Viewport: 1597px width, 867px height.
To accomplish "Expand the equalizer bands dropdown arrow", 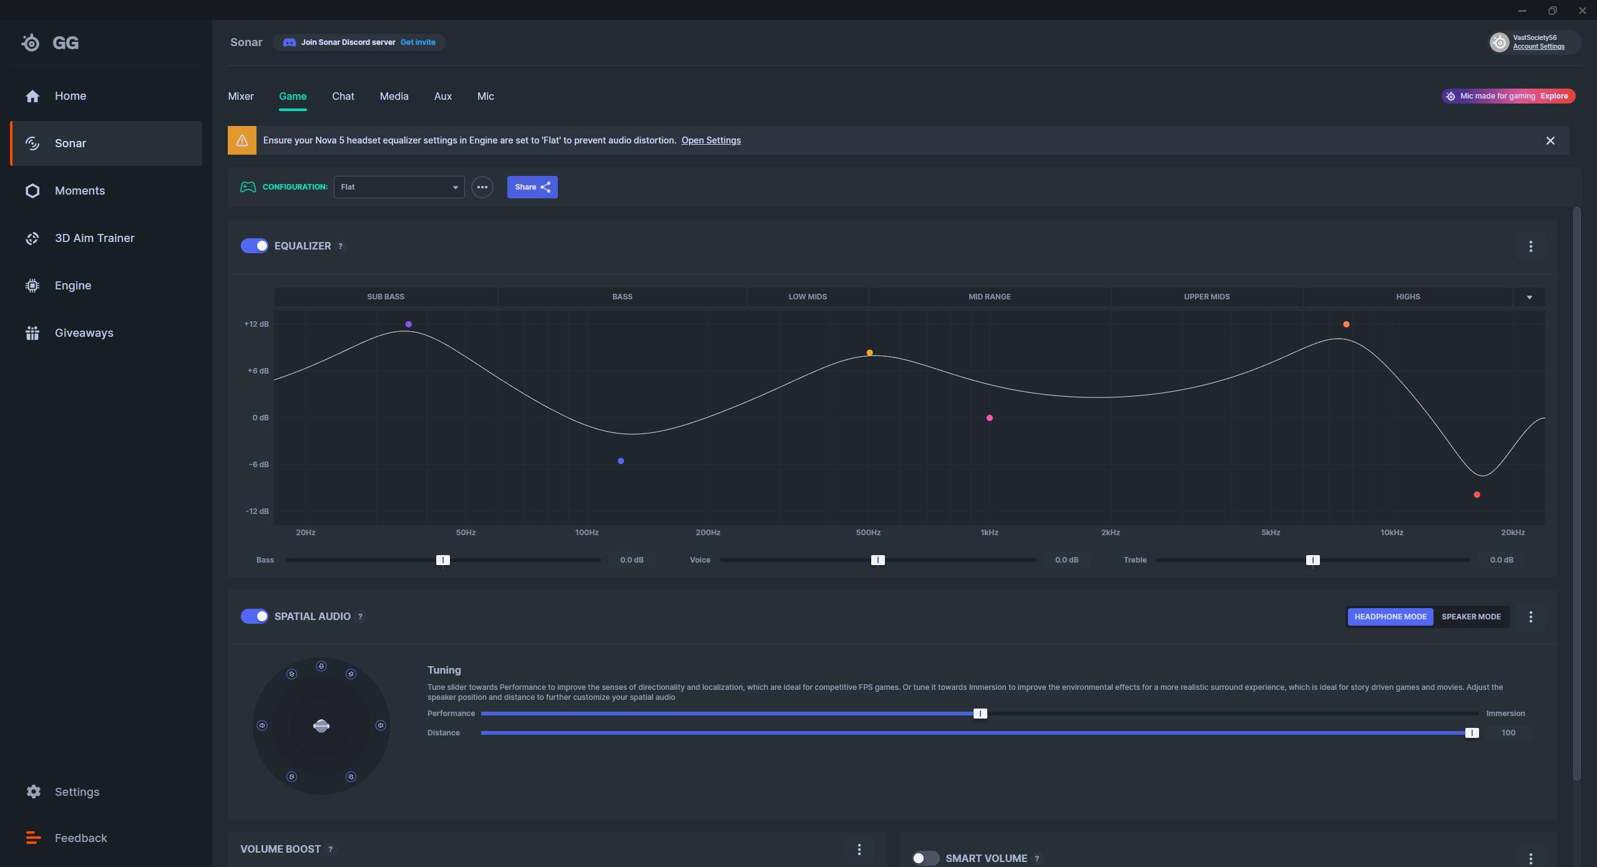I will click(1529, 297).
